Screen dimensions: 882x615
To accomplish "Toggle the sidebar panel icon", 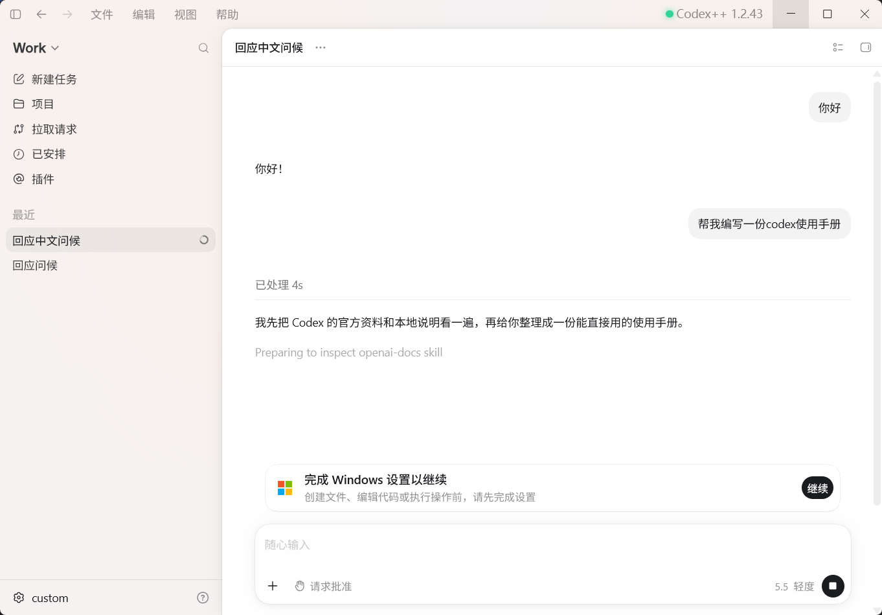I will click(x=16, y=14).
